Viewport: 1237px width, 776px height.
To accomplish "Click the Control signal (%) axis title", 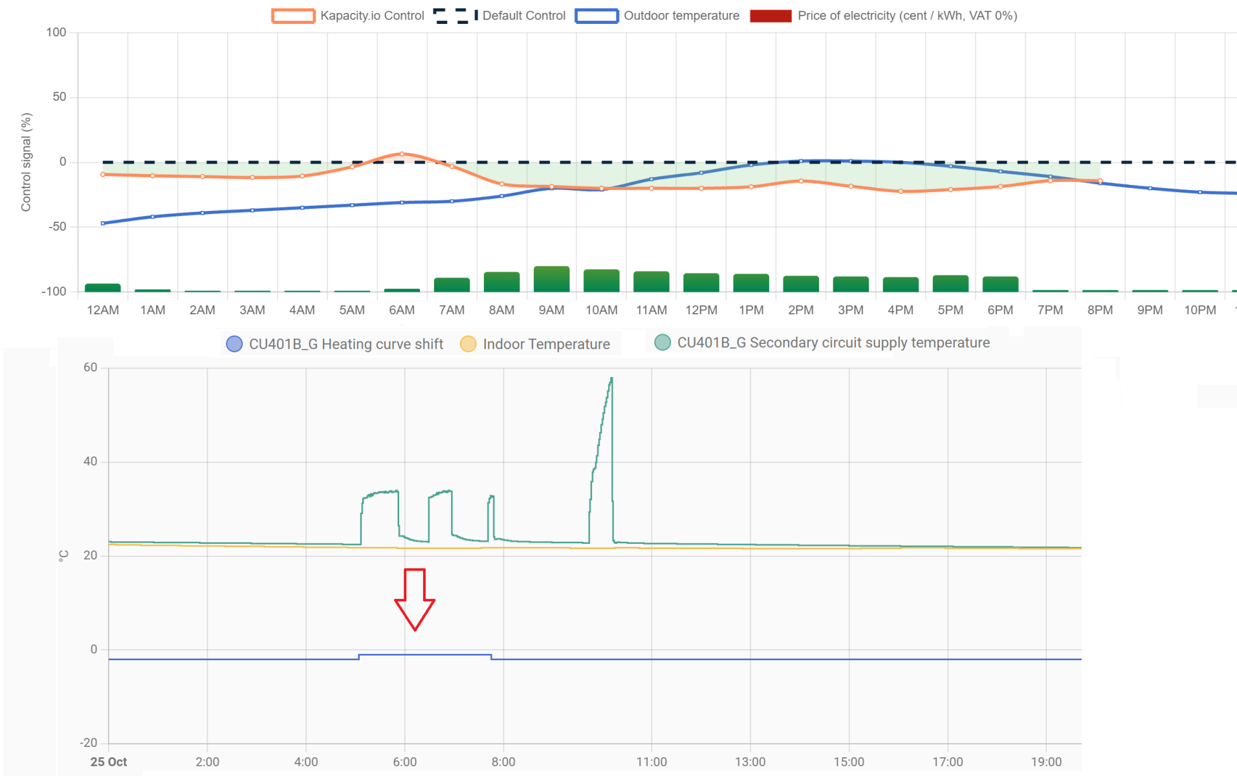I will (x=27, y=162).
